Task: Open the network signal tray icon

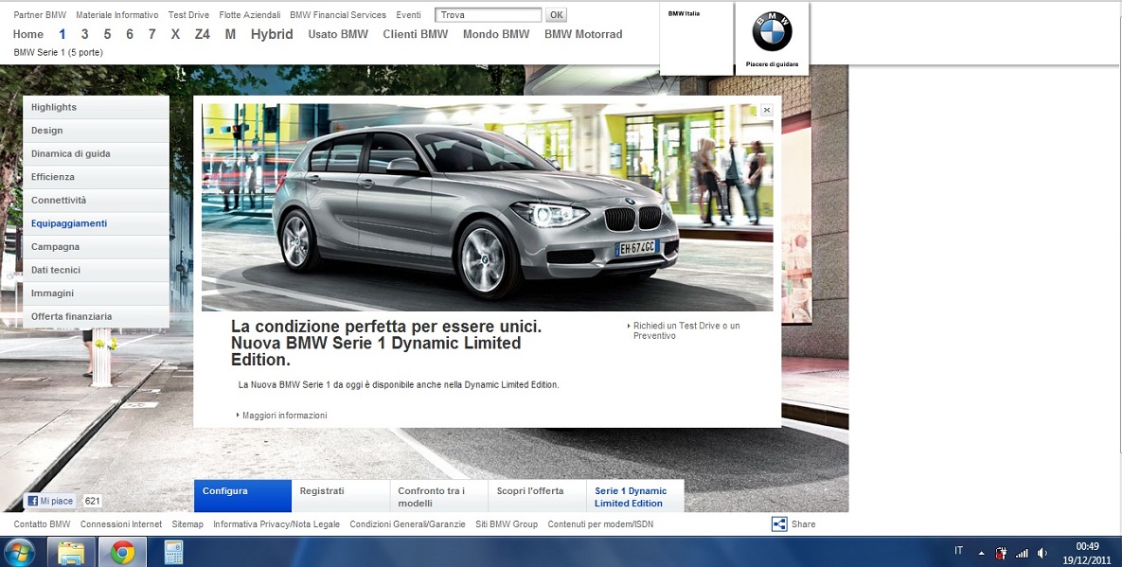Action: (x=1022, y=553)
